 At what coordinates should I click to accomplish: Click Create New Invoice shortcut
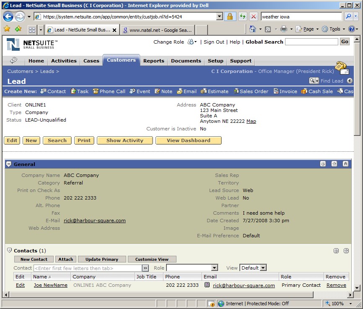[285, 91]
